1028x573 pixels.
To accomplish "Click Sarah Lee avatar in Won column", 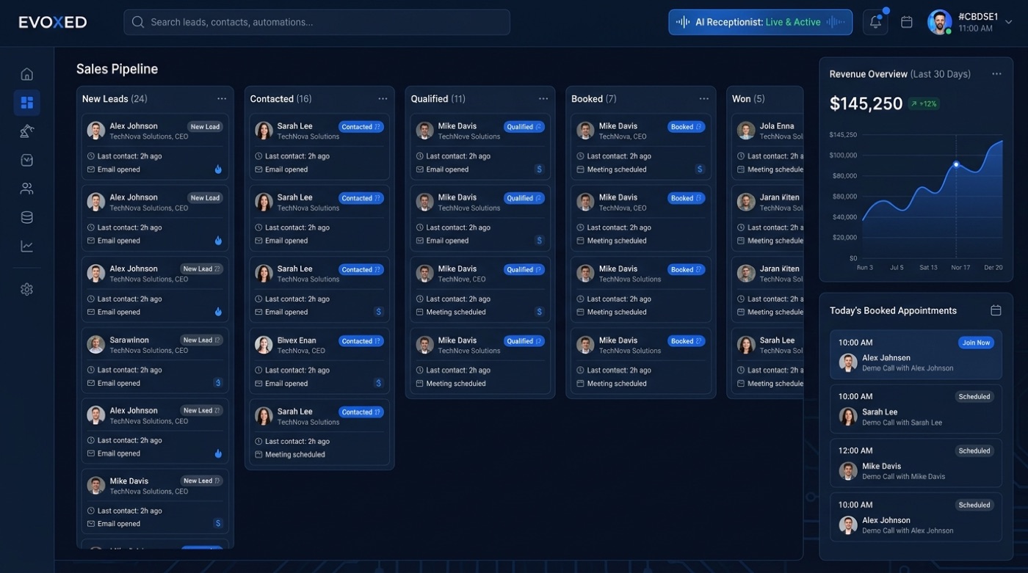I will (746, 345).
